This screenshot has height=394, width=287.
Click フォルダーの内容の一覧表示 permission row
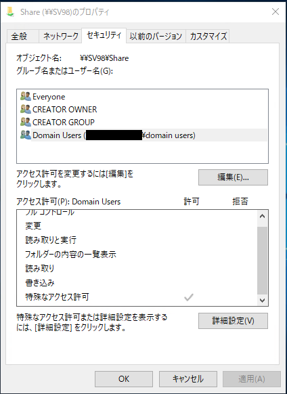click(x=137, y=255)
